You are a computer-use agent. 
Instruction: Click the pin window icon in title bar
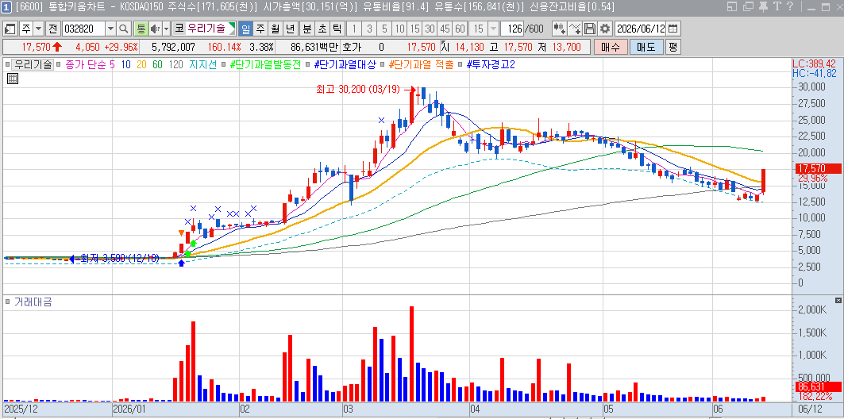tap(763, 6)
